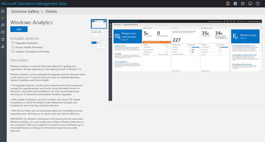Click the globe info icon in header

(235, 4)
